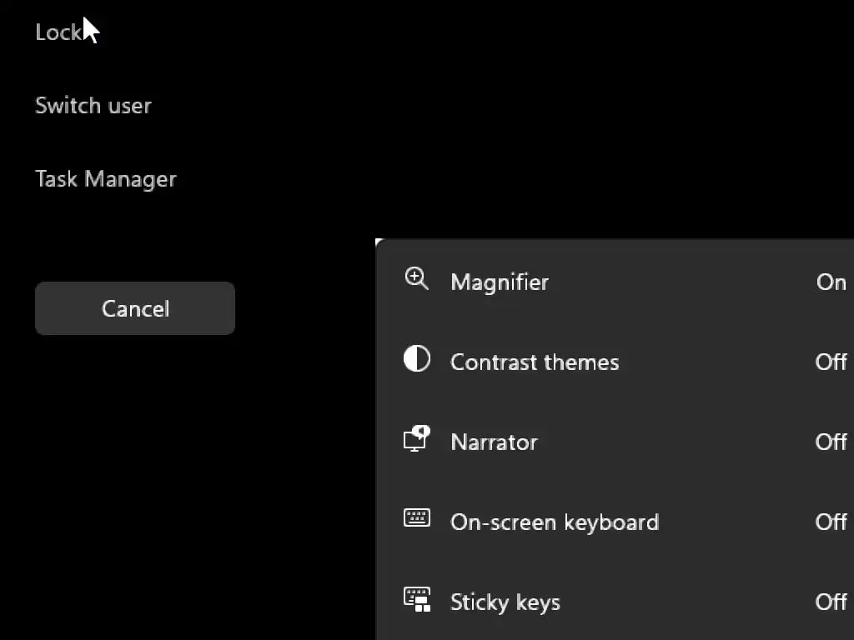Choose Switch user option
The image size is (854, 640).
[x=93, y=106]
